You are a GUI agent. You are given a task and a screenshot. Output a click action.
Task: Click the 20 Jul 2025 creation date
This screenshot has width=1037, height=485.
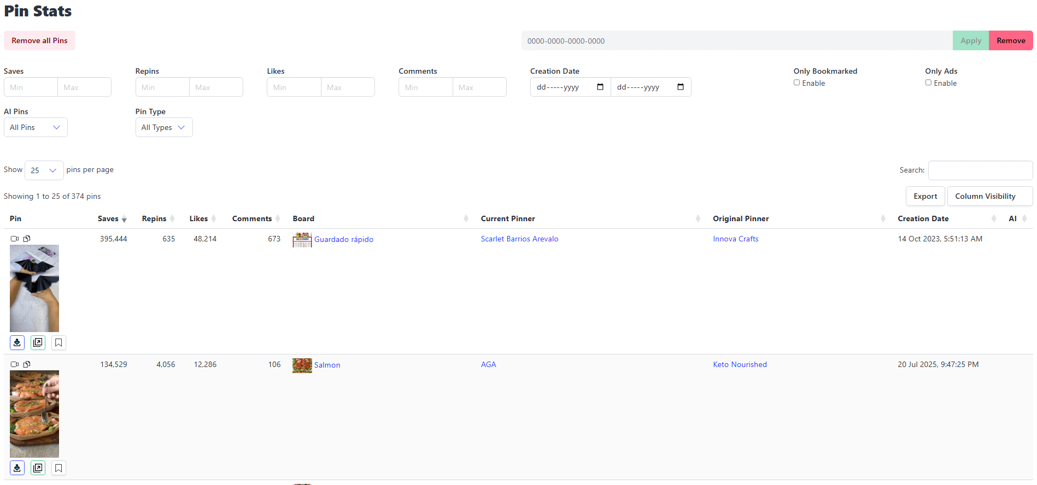click(x=938, y=364)
